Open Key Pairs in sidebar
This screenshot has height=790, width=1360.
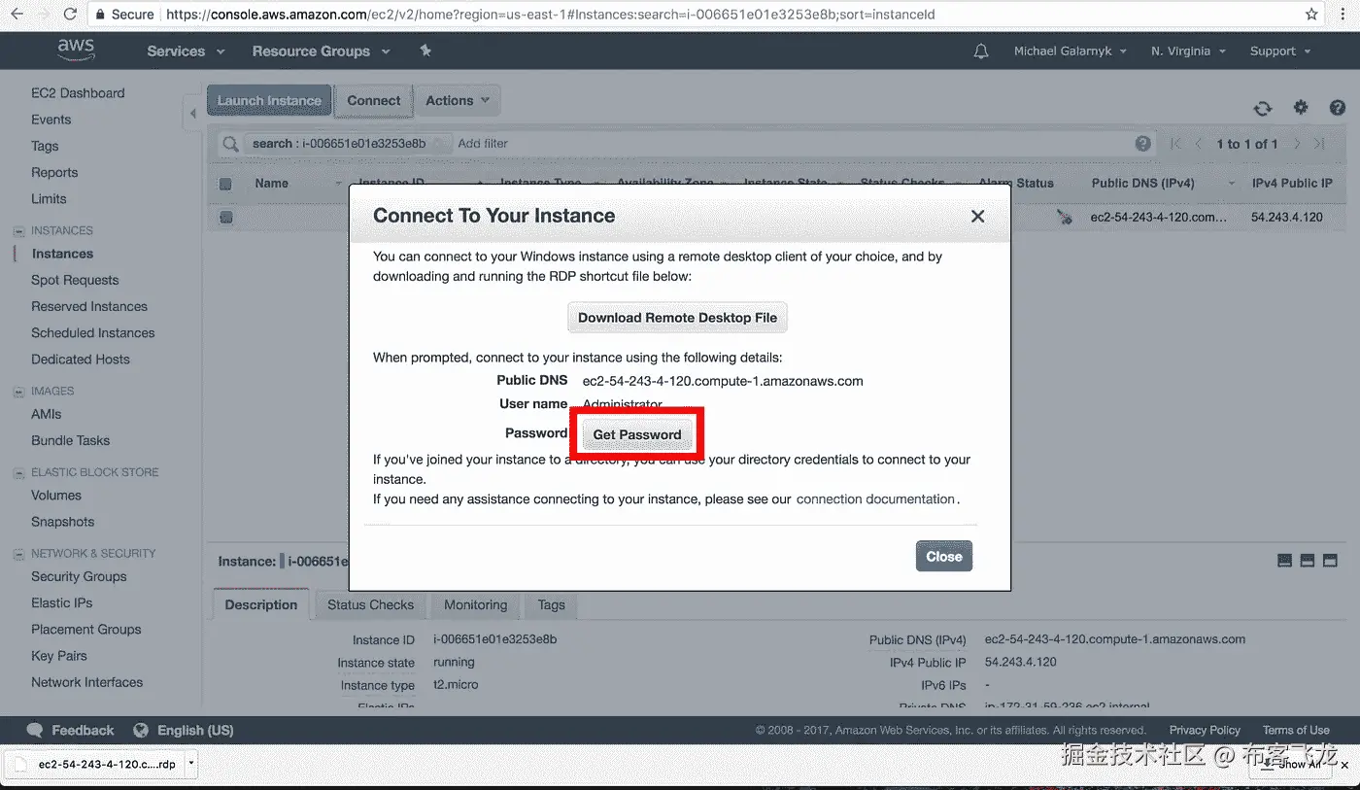click(59, 656)
